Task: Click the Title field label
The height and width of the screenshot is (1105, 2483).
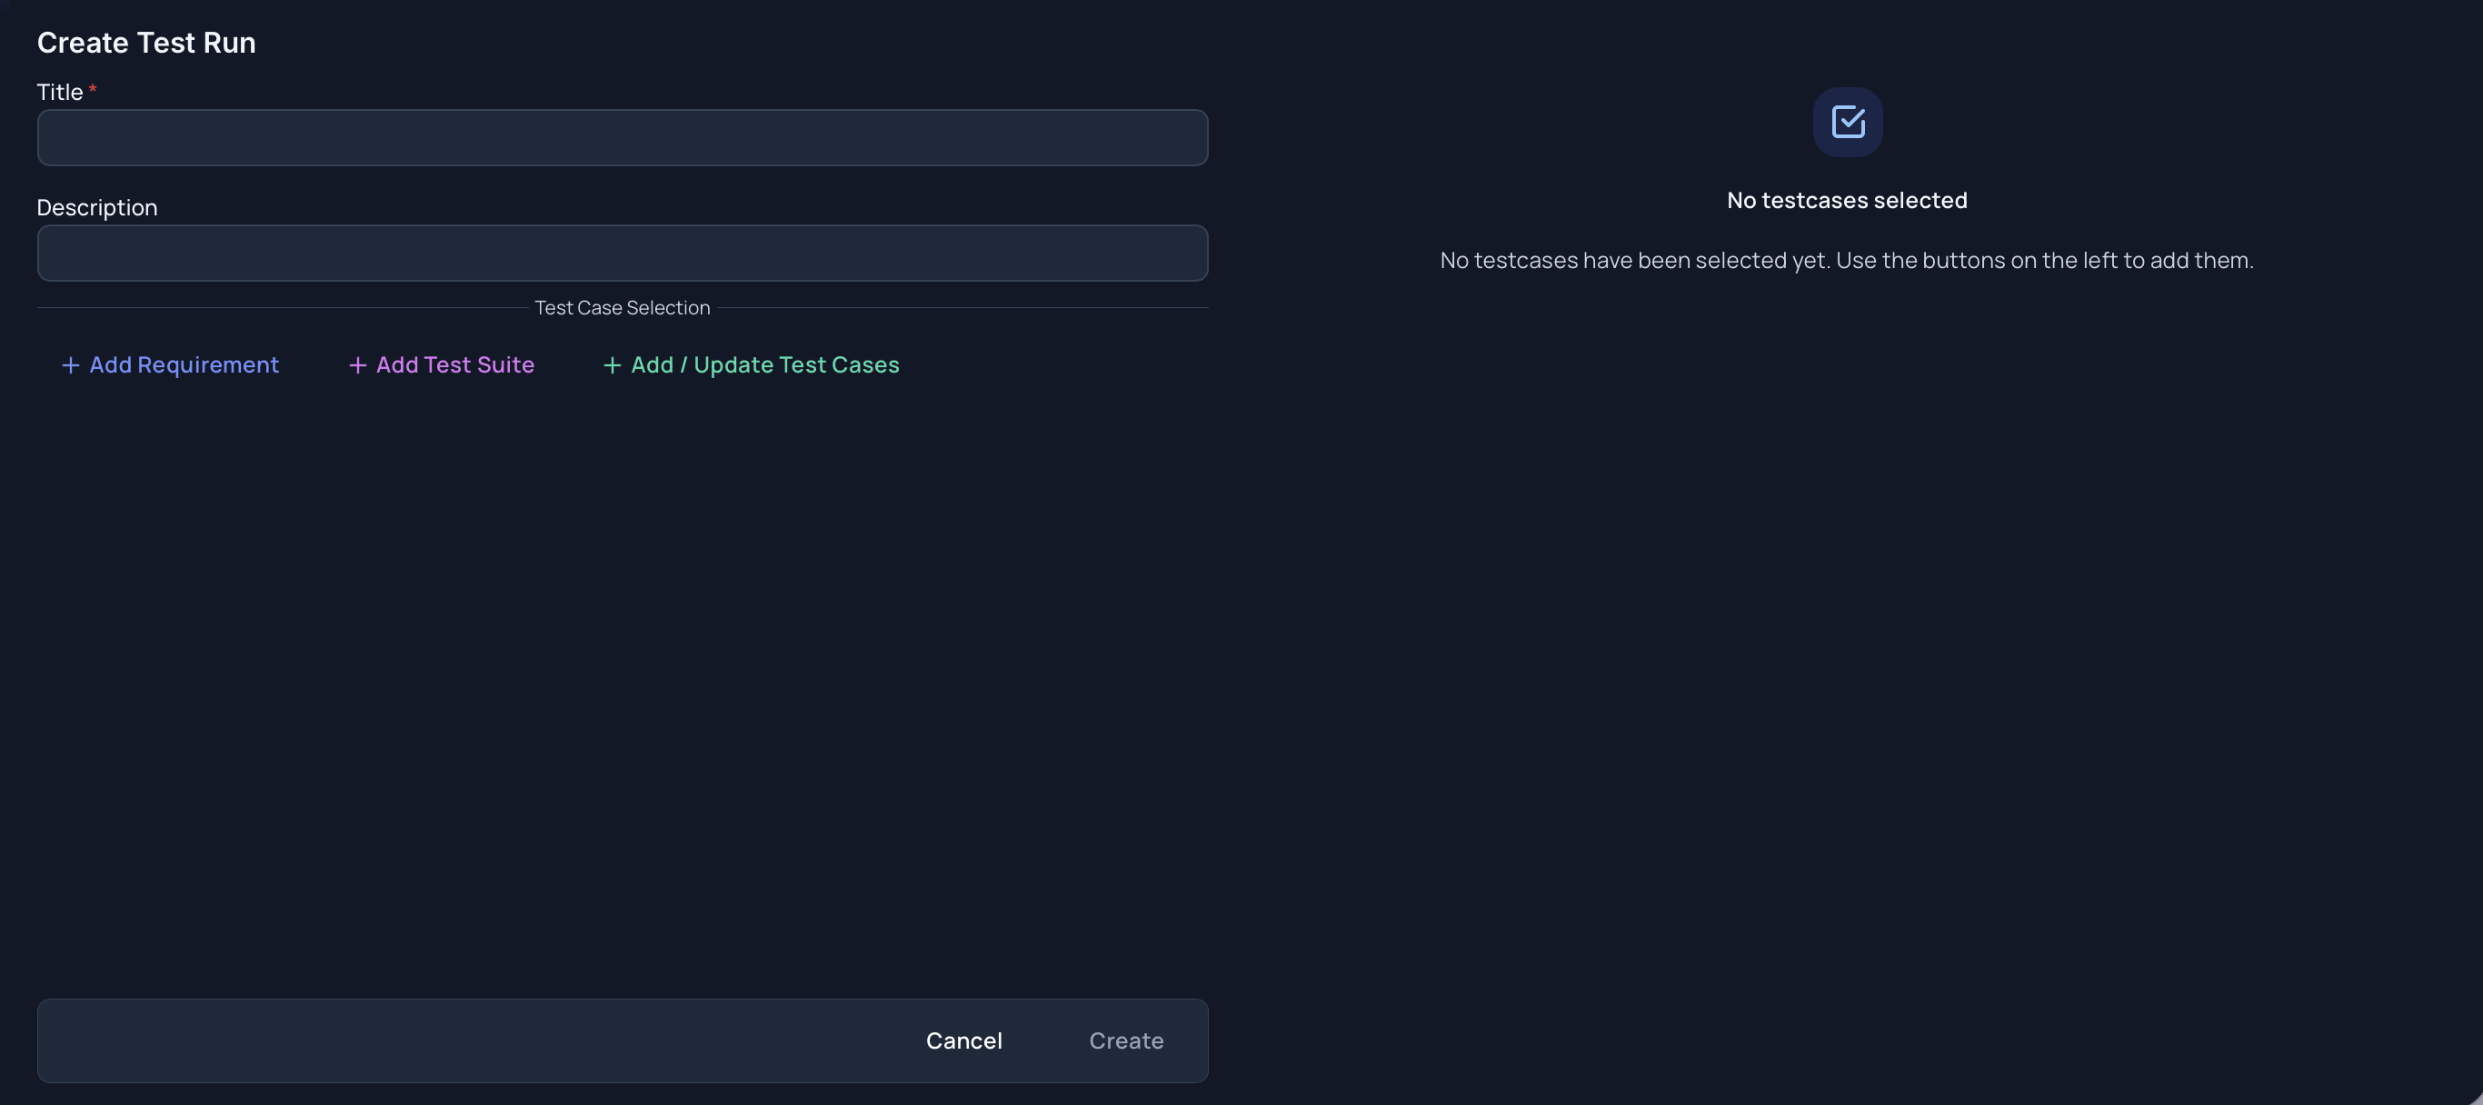Action: click(x=60, y=93)
